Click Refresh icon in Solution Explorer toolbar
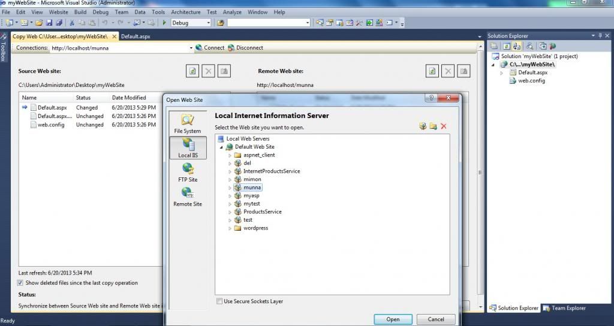 (507, 46)
